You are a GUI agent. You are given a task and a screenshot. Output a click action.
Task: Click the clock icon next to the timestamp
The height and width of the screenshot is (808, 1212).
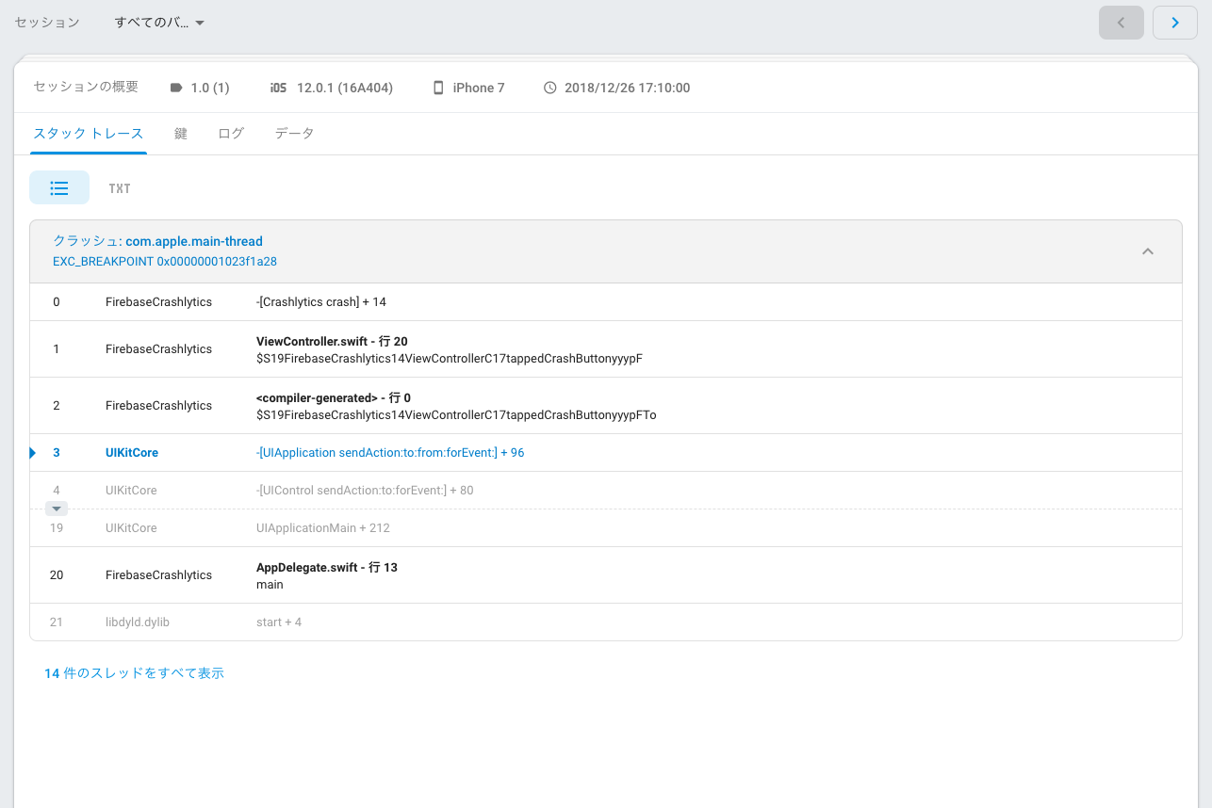pos(549,87)
